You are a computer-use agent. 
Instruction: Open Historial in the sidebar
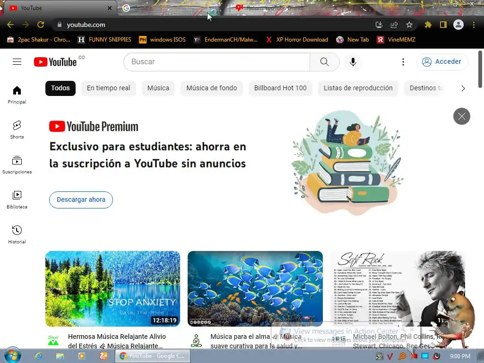(17, 234)
